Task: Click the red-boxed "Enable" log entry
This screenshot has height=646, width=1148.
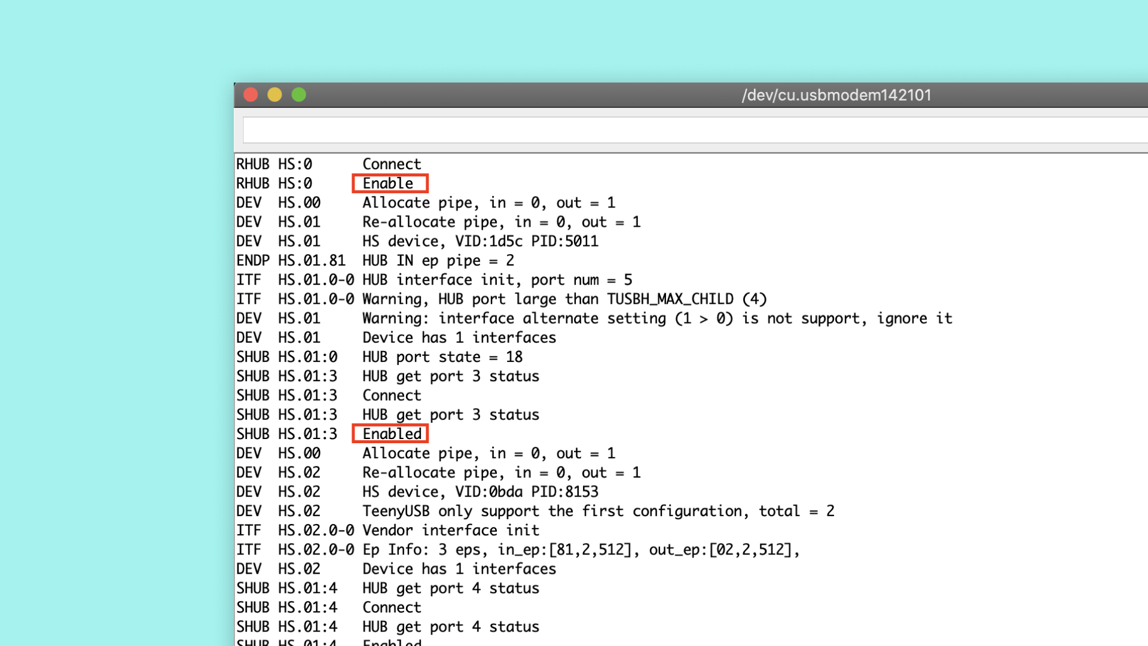Action: [389, 183]
